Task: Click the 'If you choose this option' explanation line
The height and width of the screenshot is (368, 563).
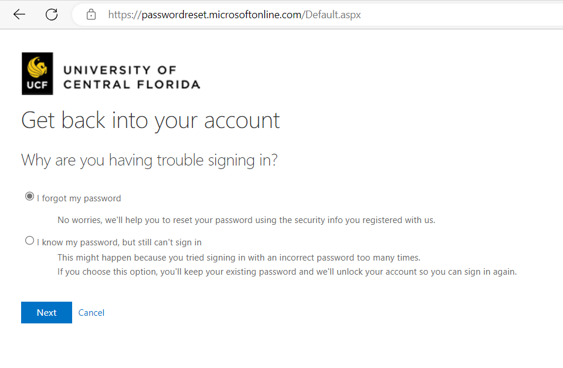Action: pyautogui.click(x=287, y=272)
